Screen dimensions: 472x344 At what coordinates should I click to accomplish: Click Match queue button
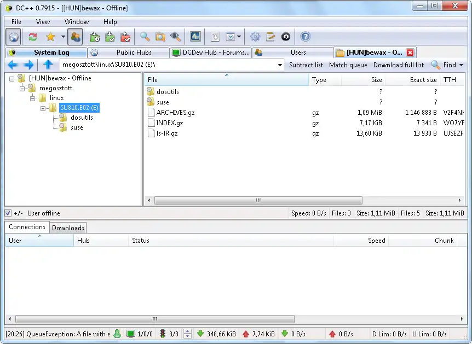click(348, 65)
